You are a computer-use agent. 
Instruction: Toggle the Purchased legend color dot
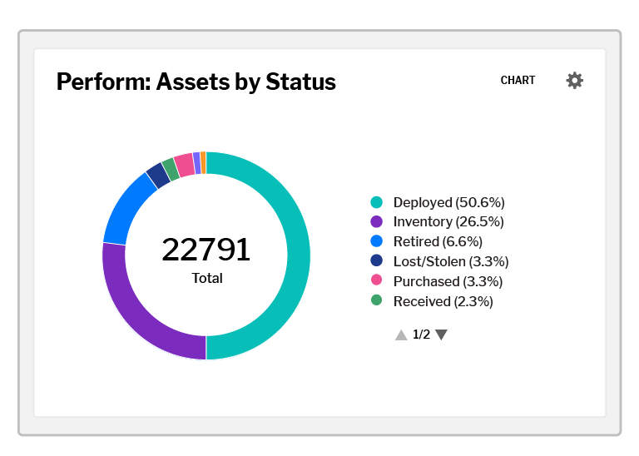pos(377,280)
